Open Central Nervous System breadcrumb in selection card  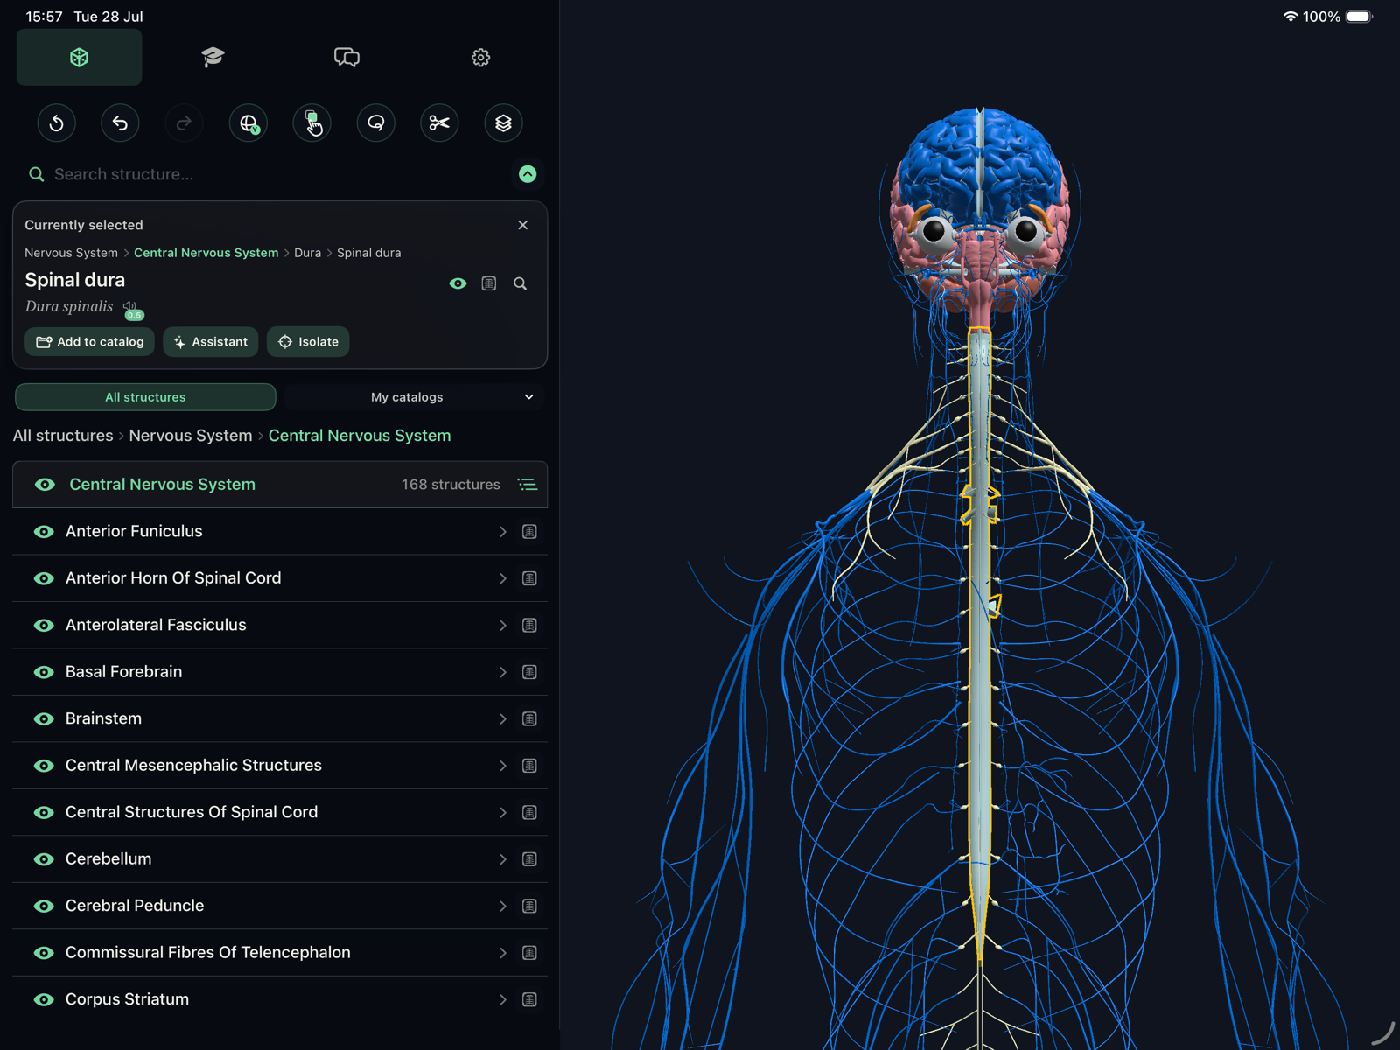click(x=206, y=253)
